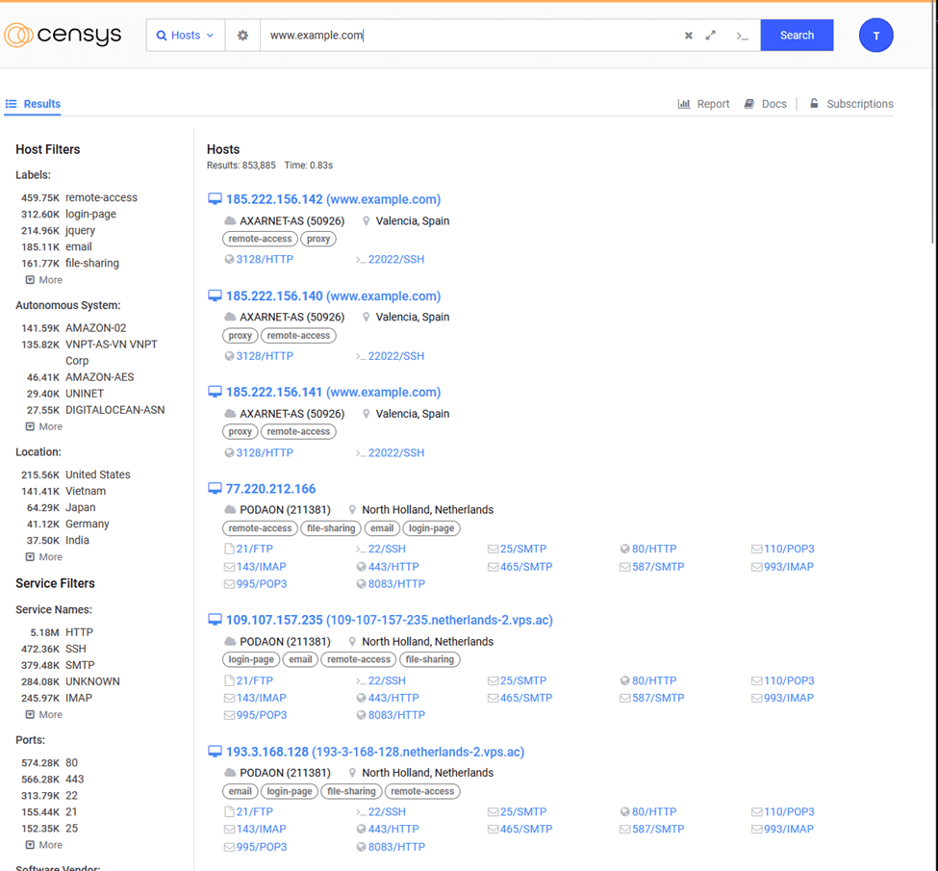
Task: Click proxy tag on 185.222.156.142
Action: [x=318, y=239]
